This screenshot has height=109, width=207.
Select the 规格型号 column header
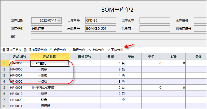(85, 57)
